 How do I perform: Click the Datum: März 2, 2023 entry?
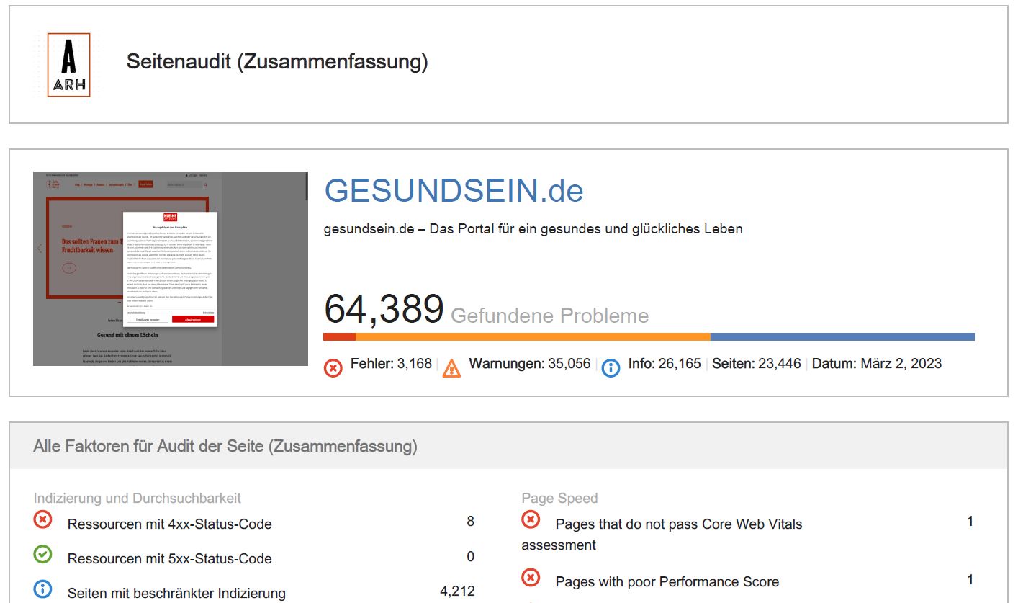(x=877, y=364)
